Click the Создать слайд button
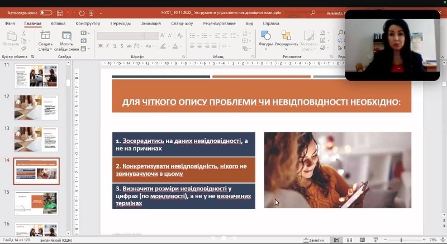The image size is (447, 244). click(45, 41)
